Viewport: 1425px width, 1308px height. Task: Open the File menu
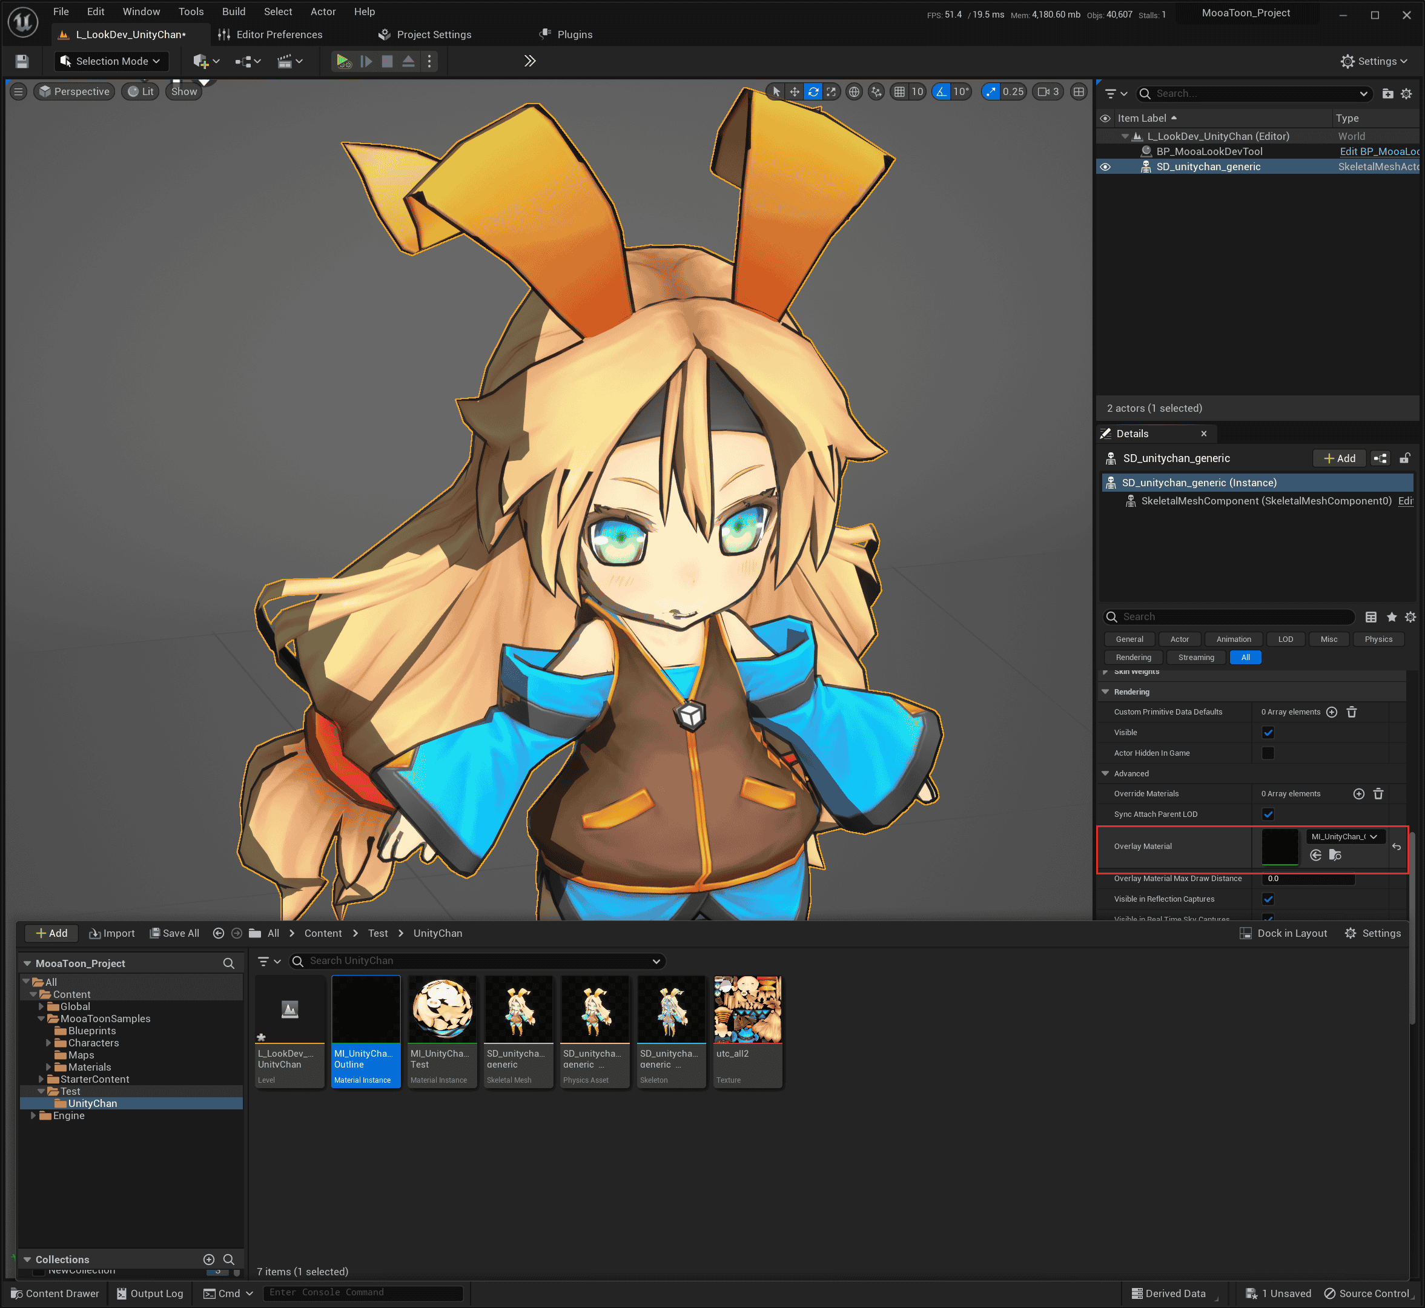[61, 12]
